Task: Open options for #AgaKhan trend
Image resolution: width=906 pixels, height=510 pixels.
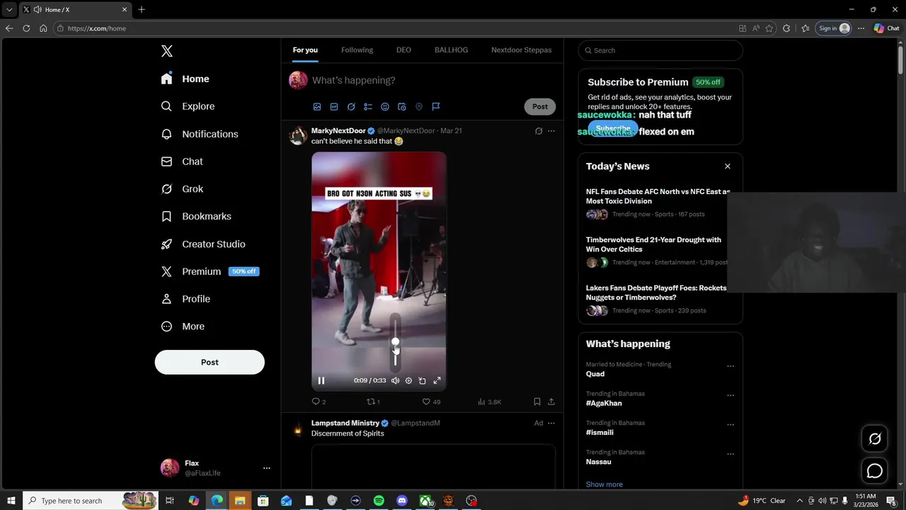Action: [730, 395]
